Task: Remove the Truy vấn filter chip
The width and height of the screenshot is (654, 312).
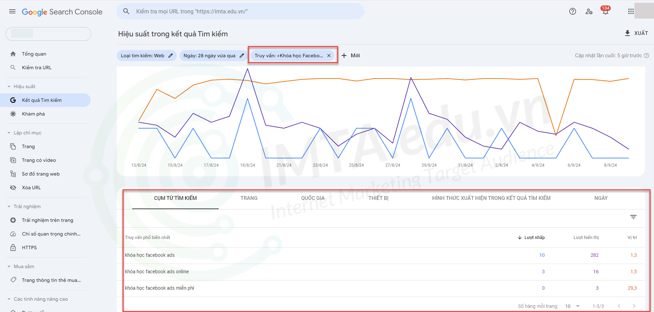Action: click(x=329, y=56)
